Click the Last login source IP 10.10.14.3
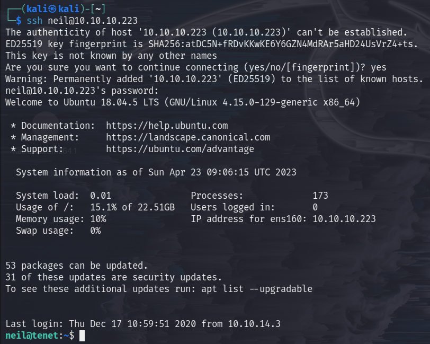Screen dimensions: 430x344 coord(254,324)
